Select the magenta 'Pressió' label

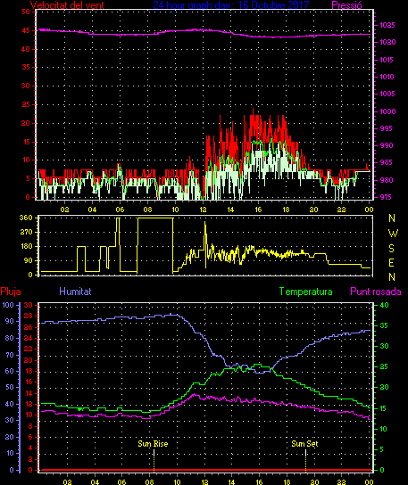point(346,5)
